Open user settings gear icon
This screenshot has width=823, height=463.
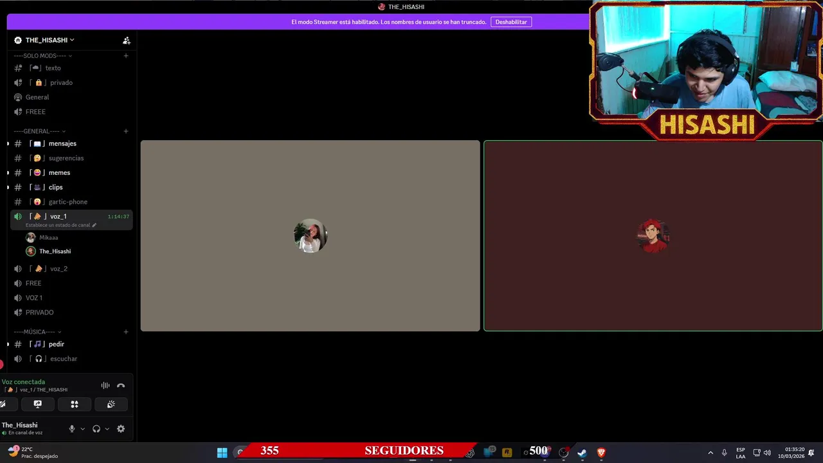121,429
